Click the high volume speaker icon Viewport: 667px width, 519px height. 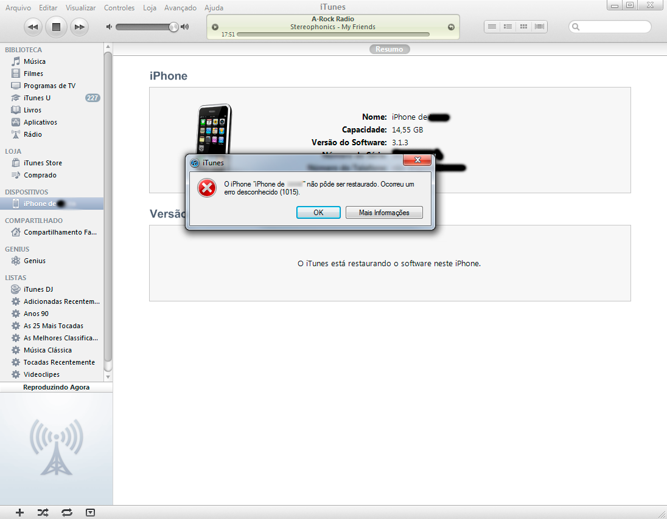(184, 27)
